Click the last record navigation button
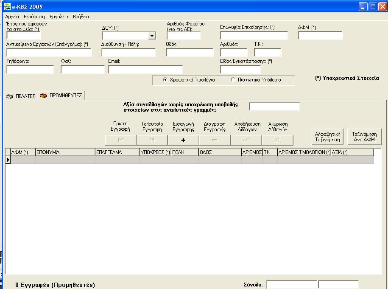The image size is (388, 289). pos(152,140)
